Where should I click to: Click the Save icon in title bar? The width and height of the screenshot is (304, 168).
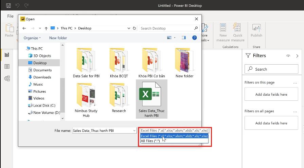8,5
